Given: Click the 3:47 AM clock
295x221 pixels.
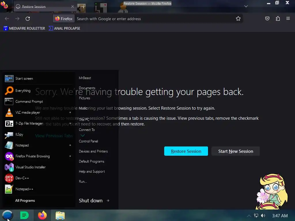Looking at the screenshot, I should click(280, 216).
